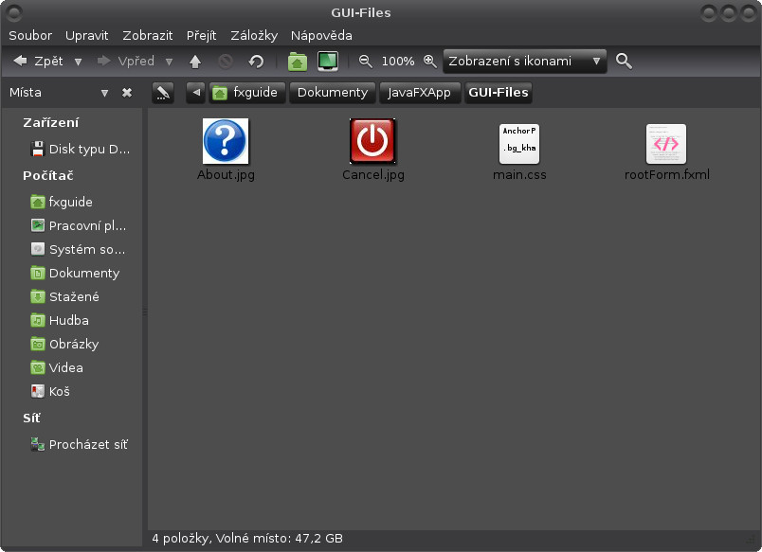The height and width of the screenshot is (552, 762).
Task: Select the Cancel.jpg thumbnail
Action: tap(372, 141)
